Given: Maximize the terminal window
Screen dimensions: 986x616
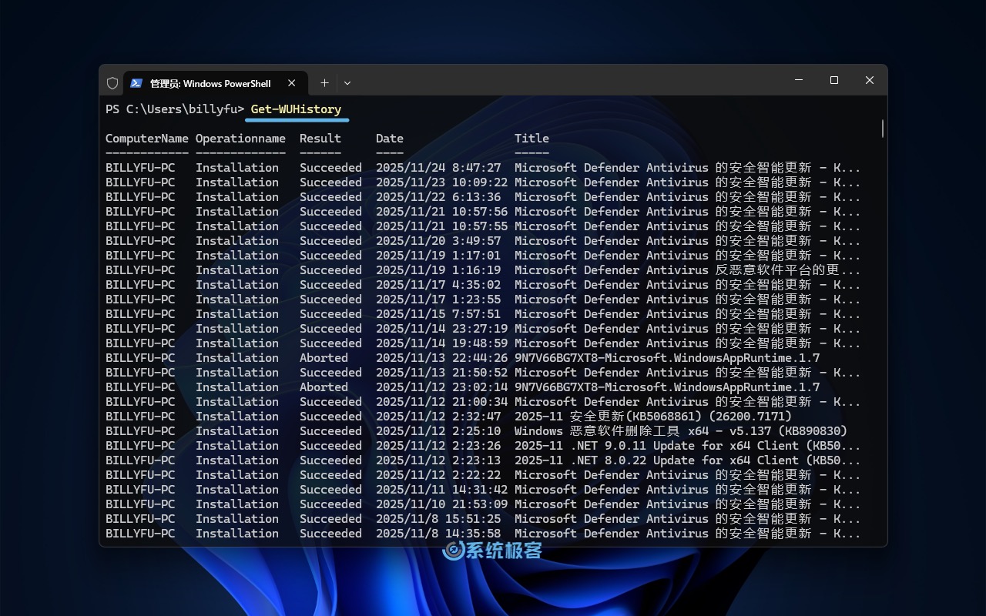Looking at the screenshot, I should coord(834,80).
